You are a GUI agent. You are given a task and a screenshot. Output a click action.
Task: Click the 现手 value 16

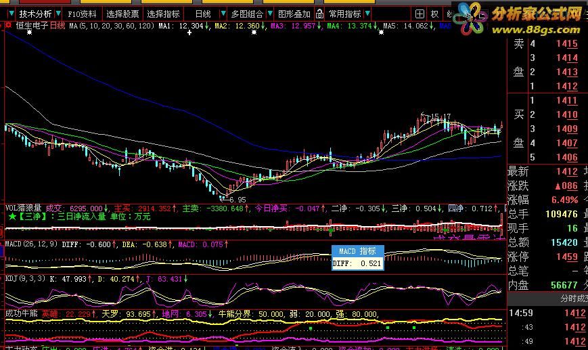pyautogui.click(x=572, y=228)
